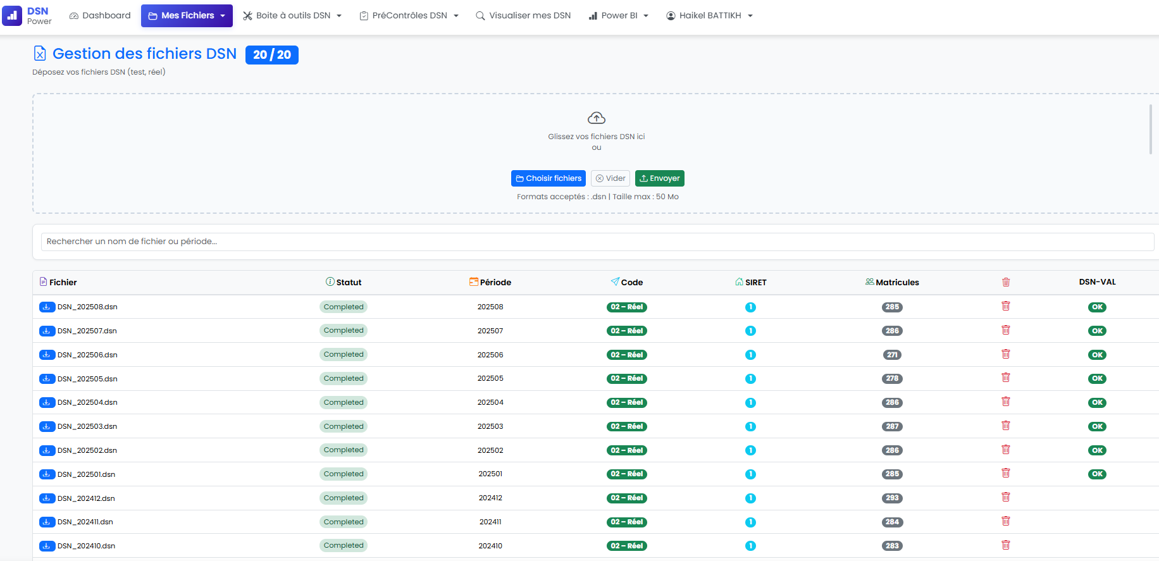Image resolution: width=1159 pixels, height=561 pixels.
Task: Expand the Haikel BATTIKH user menu
Action: tap(709, 16)
